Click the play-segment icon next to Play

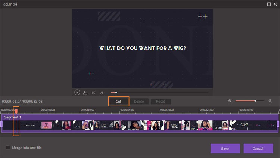[85, 92]
